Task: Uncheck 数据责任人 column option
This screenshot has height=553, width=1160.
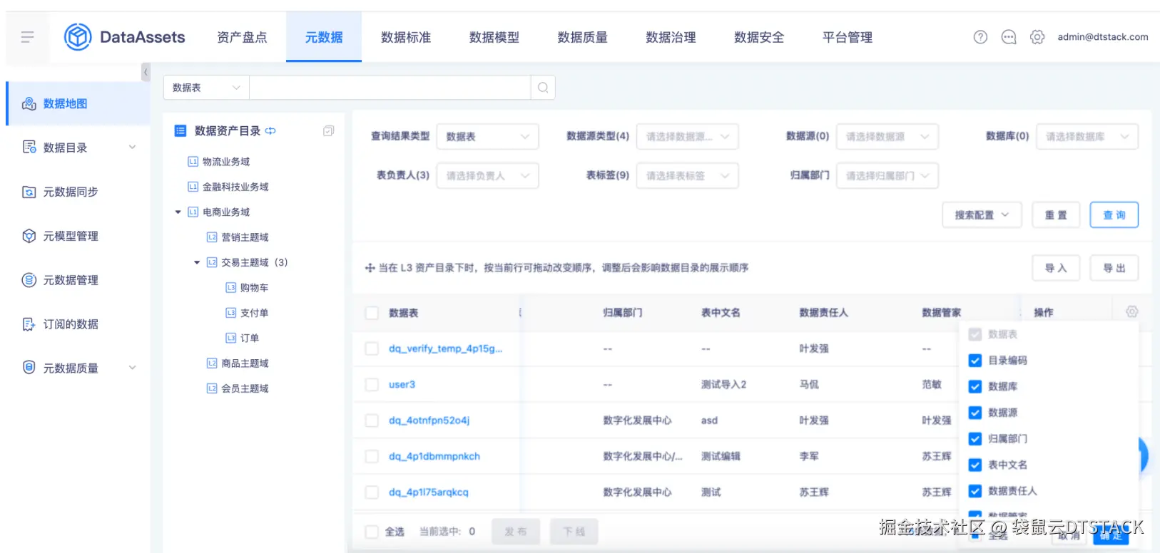Action: (x=975, y=491)
